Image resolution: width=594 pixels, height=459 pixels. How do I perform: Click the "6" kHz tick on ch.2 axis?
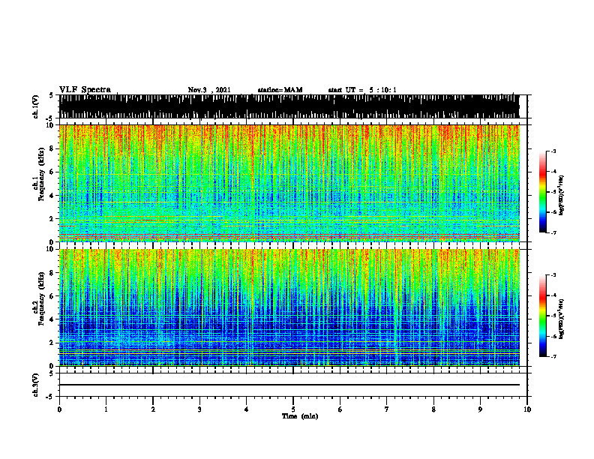pos(52,296)
